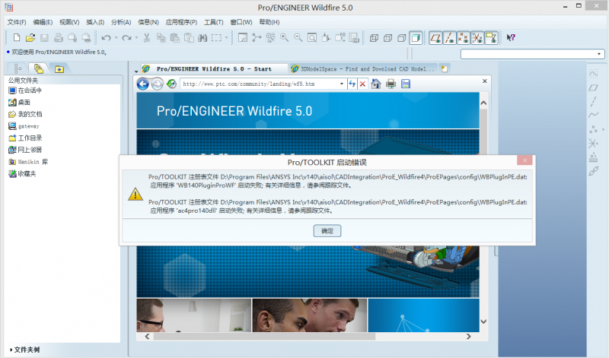Toggle annotation element display

point(491,37)
